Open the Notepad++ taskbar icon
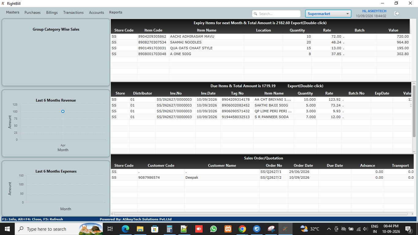This screenshot has height=235, width=418. tap(184, 229)
